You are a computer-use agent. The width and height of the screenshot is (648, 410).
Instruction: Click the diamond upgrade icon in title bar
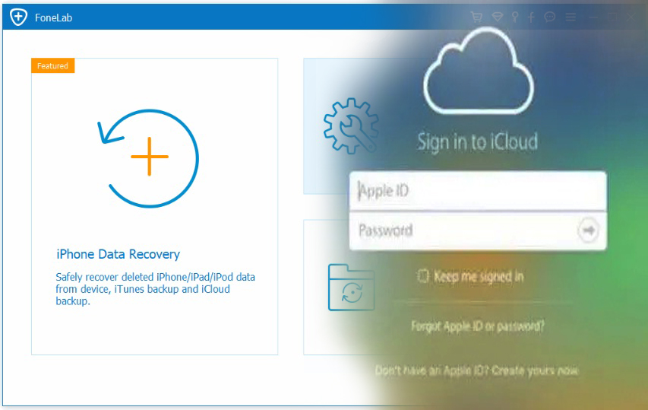coord(497,17)
